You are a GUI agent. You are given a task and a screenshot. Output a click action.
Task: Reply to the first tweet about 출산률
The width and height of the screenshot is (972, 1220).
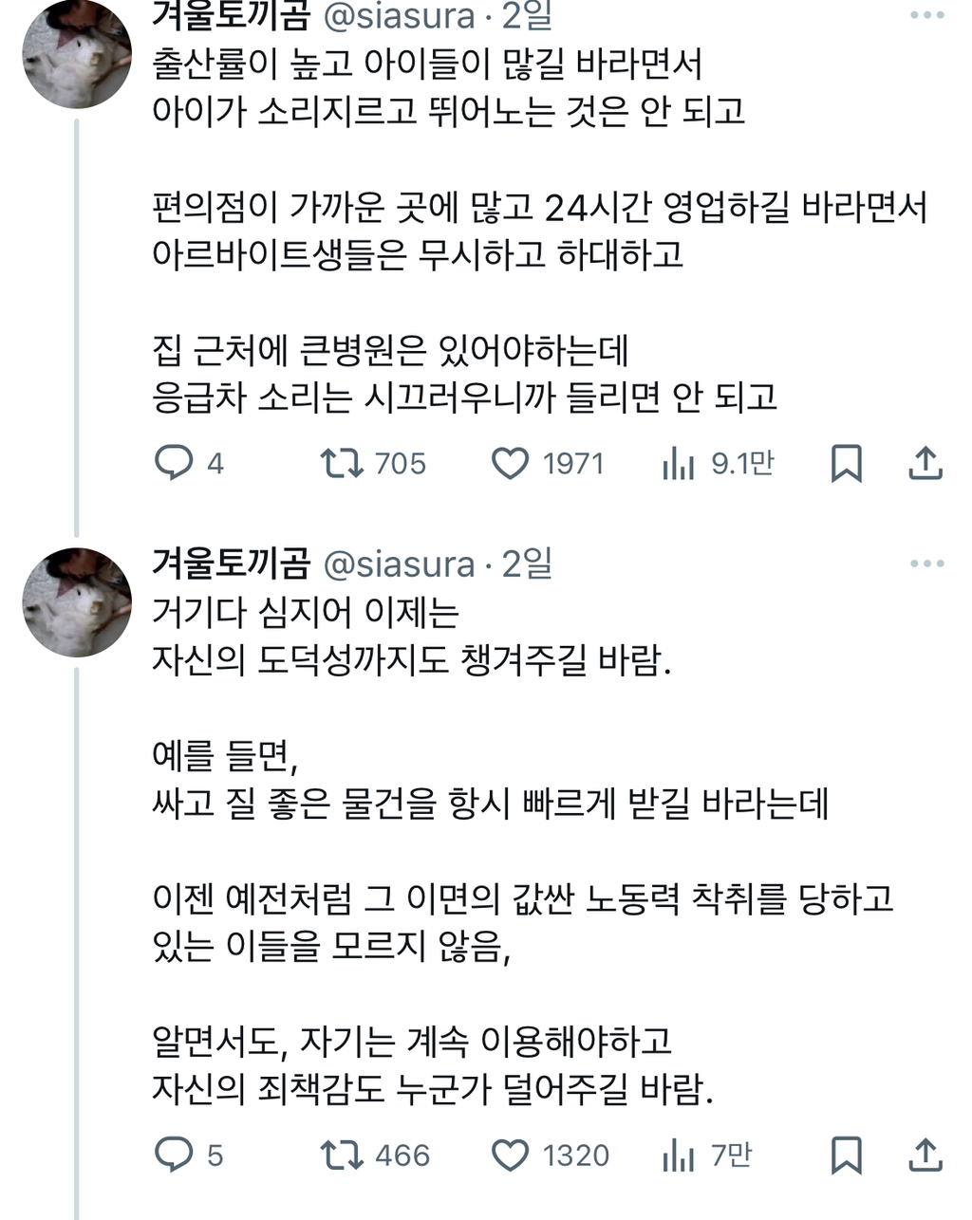(x=175, y=463)
